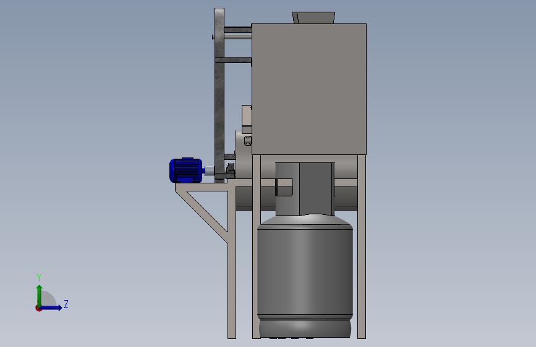Pick the feed hopper on top of housing

(x=313, y=17)
